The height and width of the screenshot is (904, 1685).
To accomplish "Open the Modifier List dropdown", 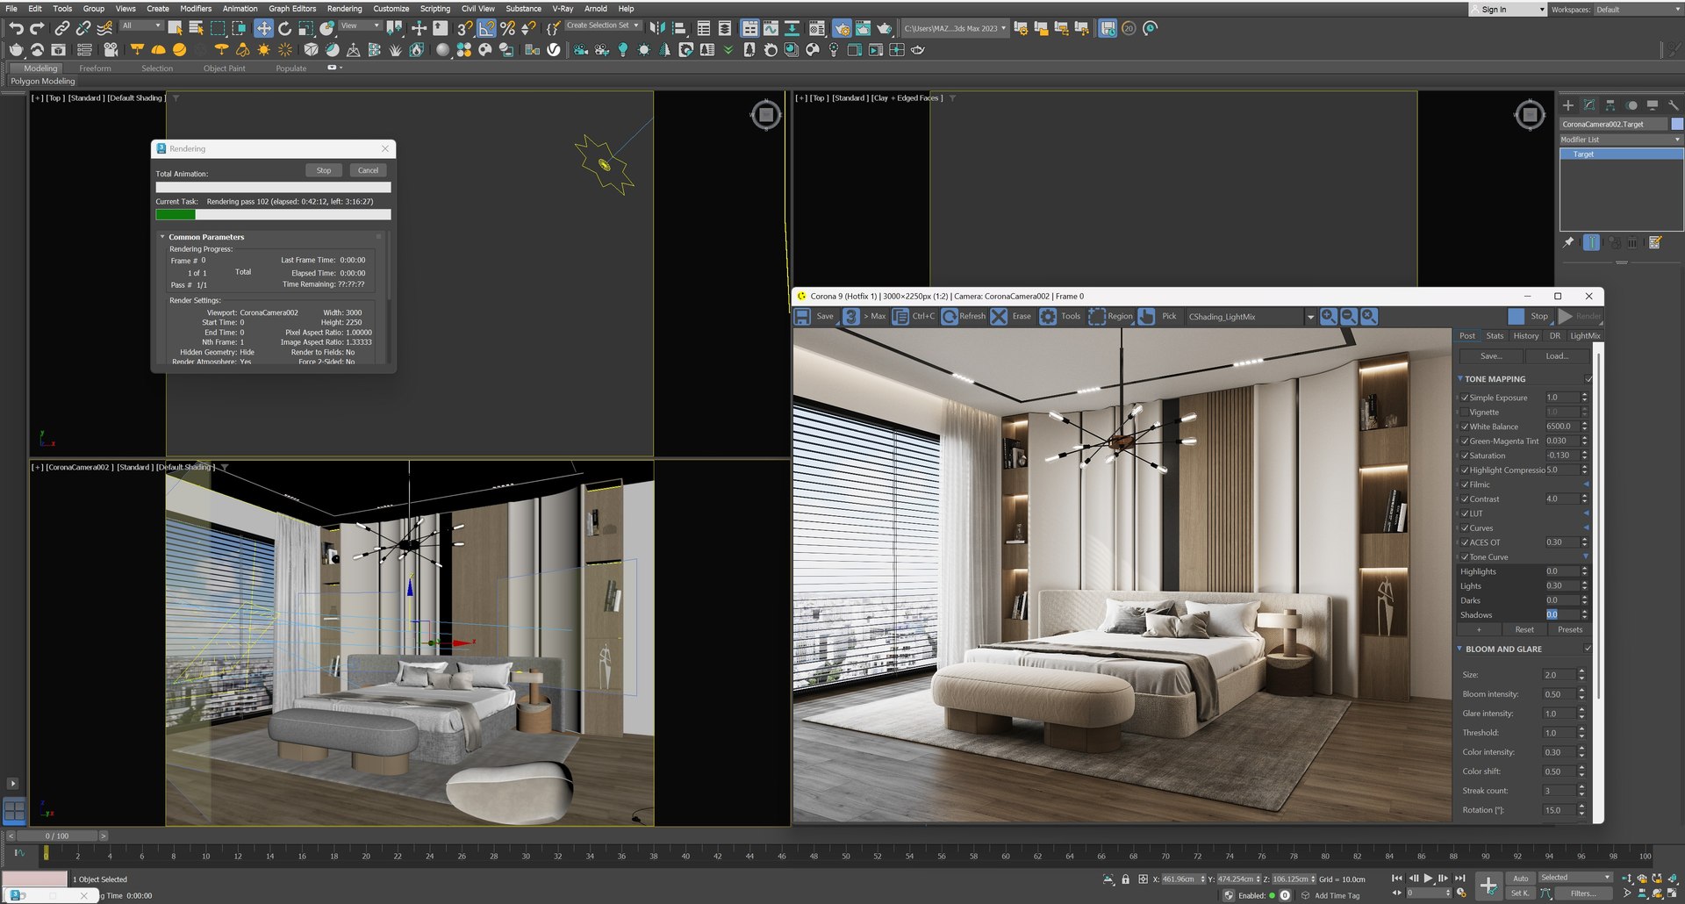I will (1621, 140).
